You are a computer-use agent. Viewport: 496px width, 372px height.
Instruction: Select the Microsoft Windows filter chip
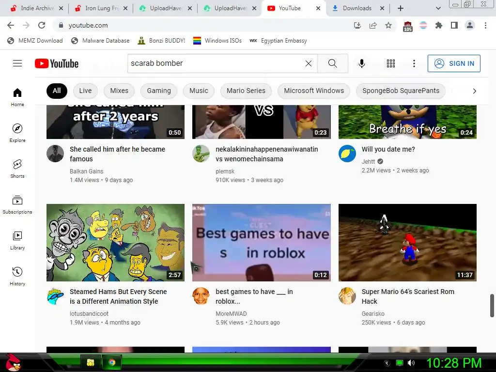313,91
